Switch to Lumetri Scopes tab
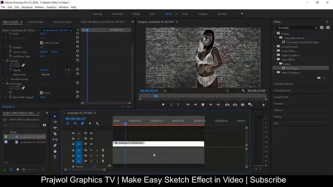 pos(35,22)
